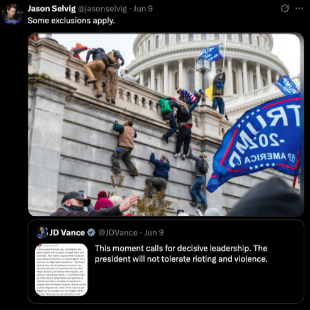This screenshot has height=310, width=310.
Task: Click the Grok slashed-circle icon
Action: [x=285, y=9]
